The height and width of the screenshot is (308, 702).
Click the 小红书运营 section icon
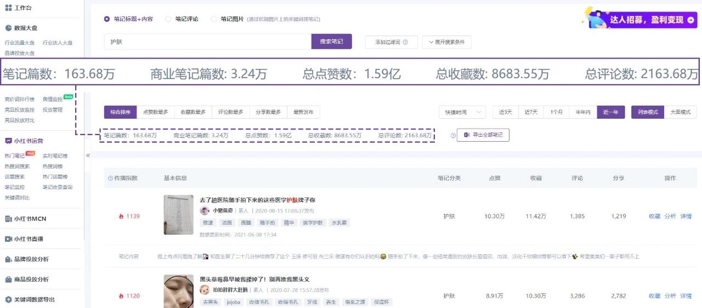point(8,141)
